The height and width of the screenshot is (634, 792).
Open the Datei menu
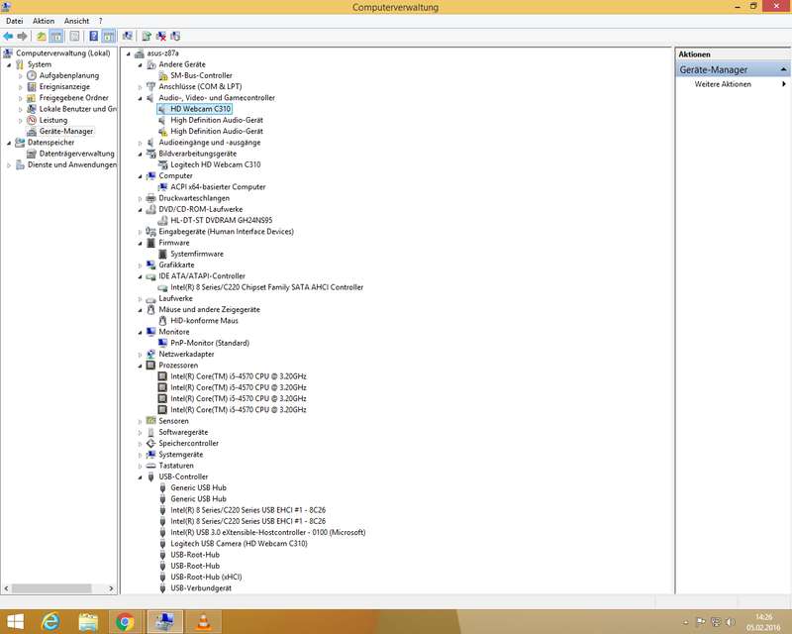coord(14,20)
